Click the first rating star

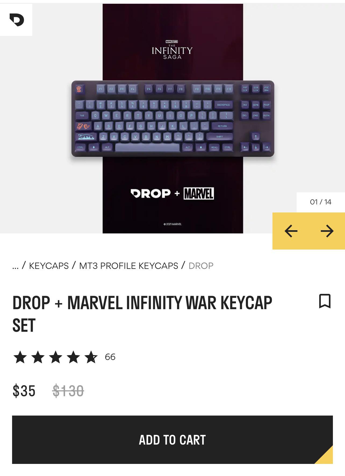pyautogui.click(x=20, y=357)
